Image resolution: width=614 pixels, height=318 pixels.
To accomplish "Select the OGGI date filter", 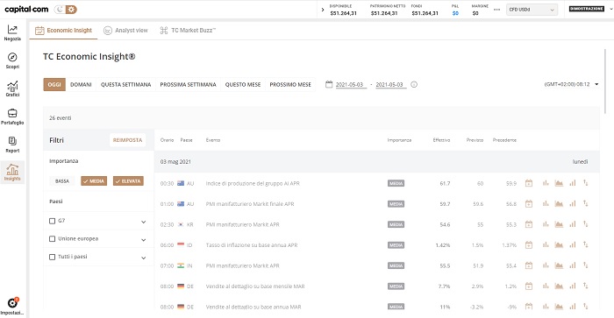I will tap(54, 84).
